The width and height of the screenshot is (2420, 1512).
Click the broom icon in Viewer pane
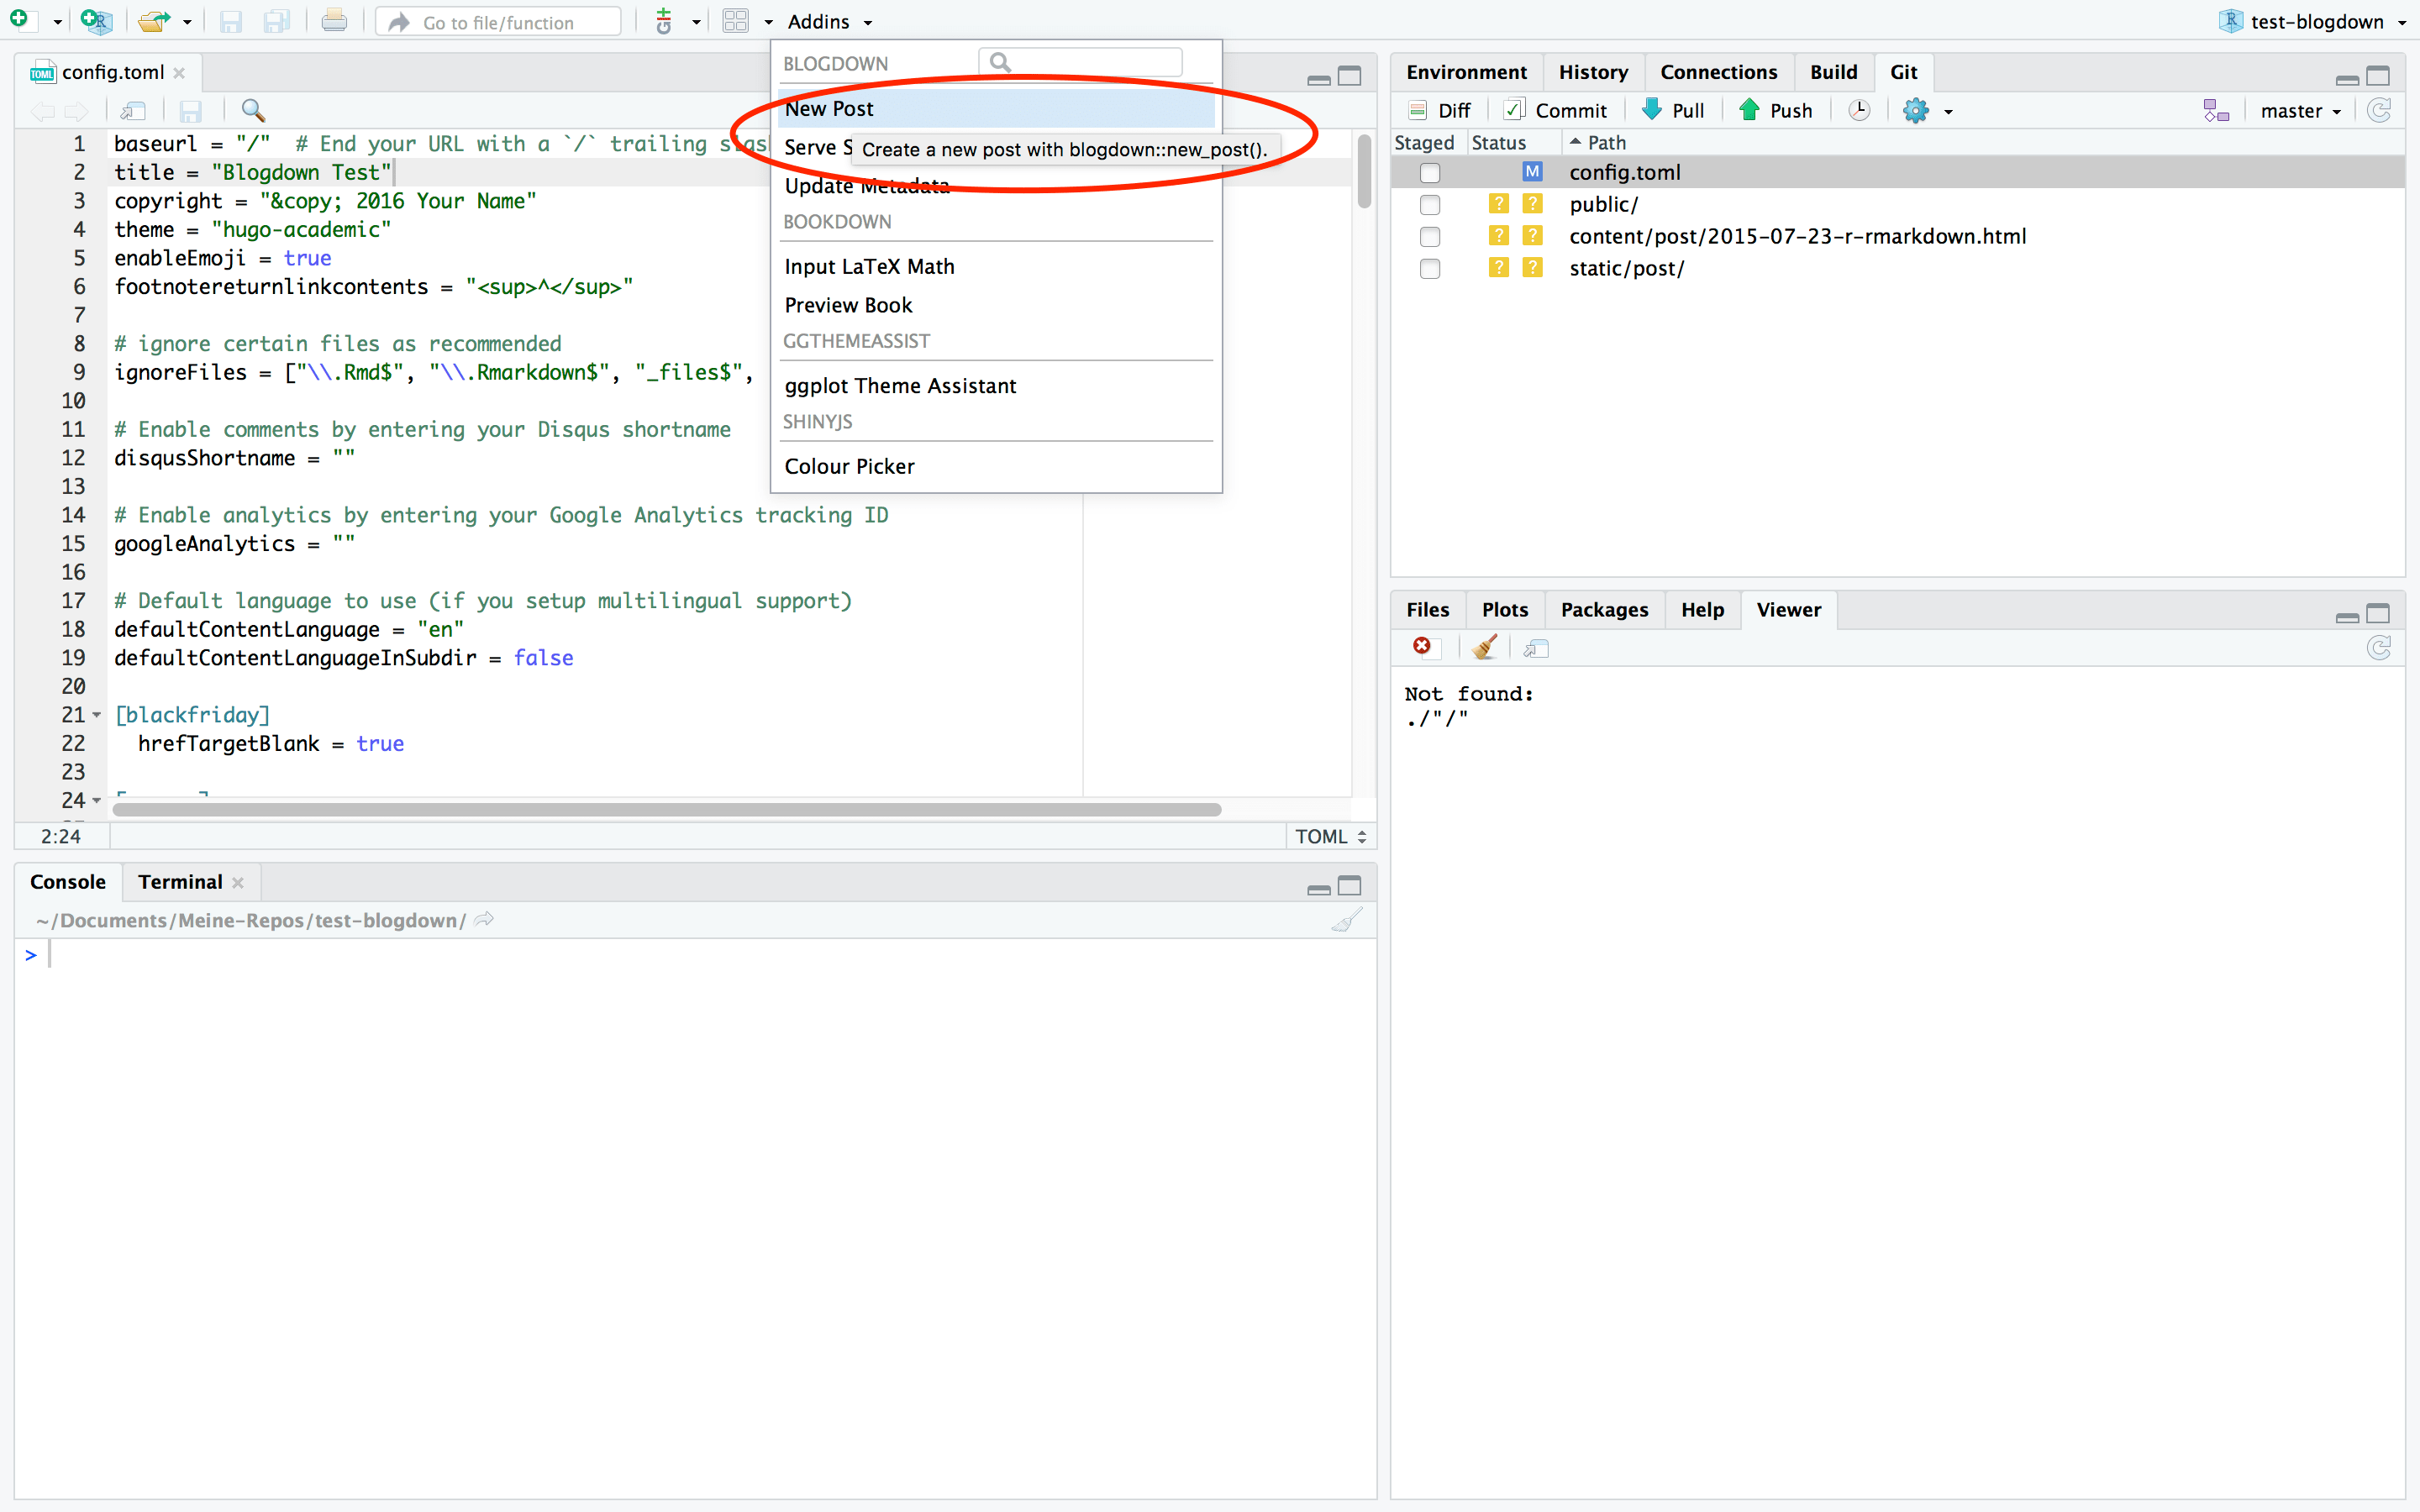[1484, 648]
